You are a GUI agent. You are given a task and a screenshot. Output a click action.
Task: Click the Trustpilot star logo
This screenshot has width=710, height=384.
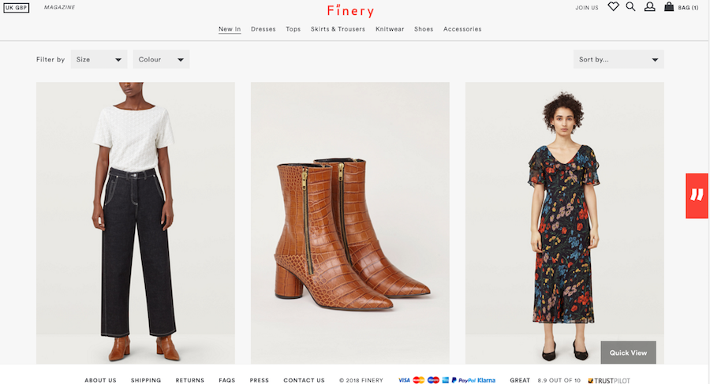591,380
